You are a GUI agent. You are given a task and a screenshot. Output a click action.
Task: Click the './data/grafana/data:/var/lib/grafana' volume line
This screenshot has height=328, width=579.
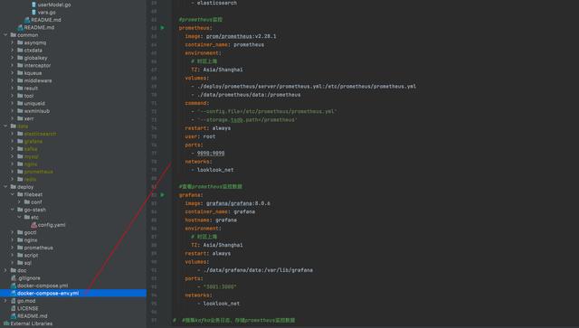pyautogui.click(x=255, y=270)
